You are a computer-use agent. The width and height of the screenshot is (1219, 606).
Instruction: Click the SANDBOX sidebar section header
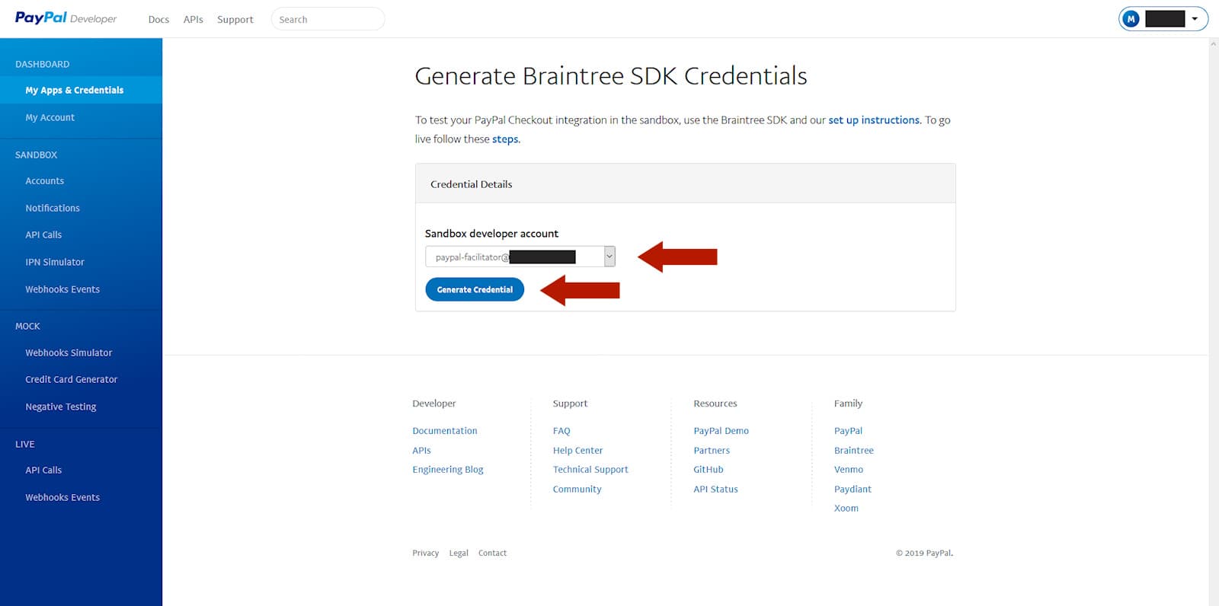(x=36, y=155)
